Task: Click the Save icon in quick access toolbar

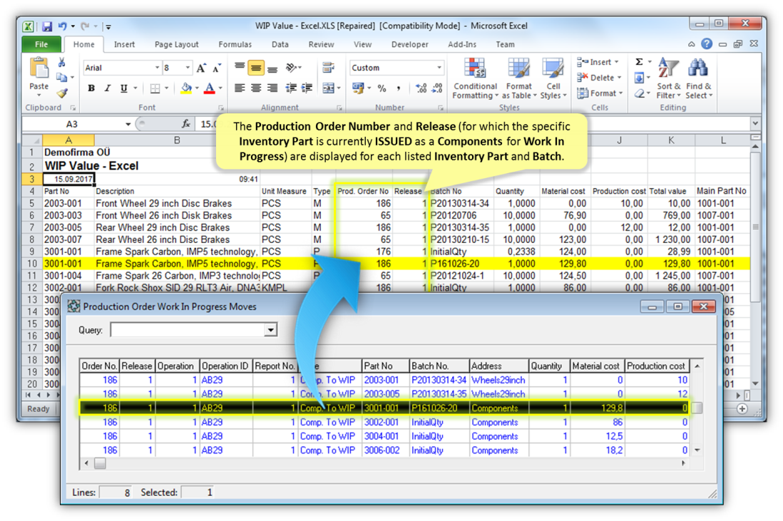Action: 47,26
